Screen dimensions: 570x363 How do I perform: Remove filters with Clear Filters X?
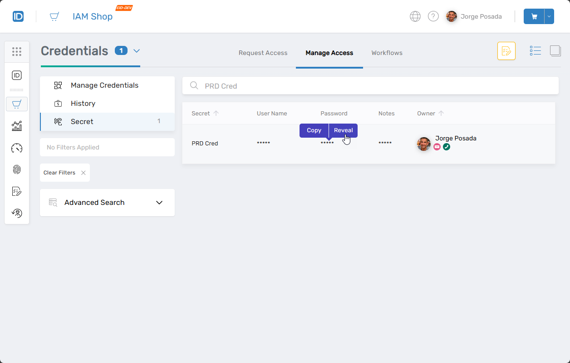pyautogui.click(x=83, y=173)
